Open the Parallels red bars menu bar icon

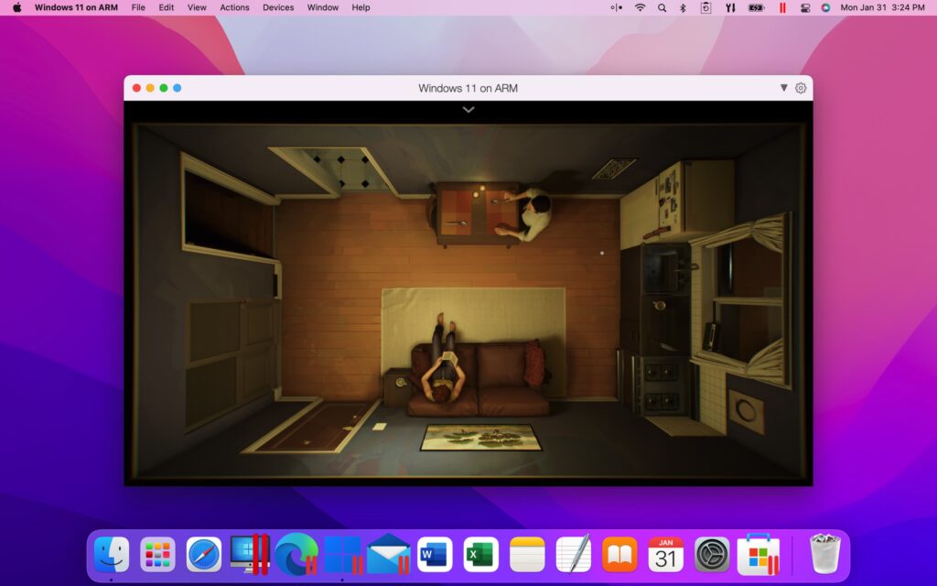[x=782, y=7]
